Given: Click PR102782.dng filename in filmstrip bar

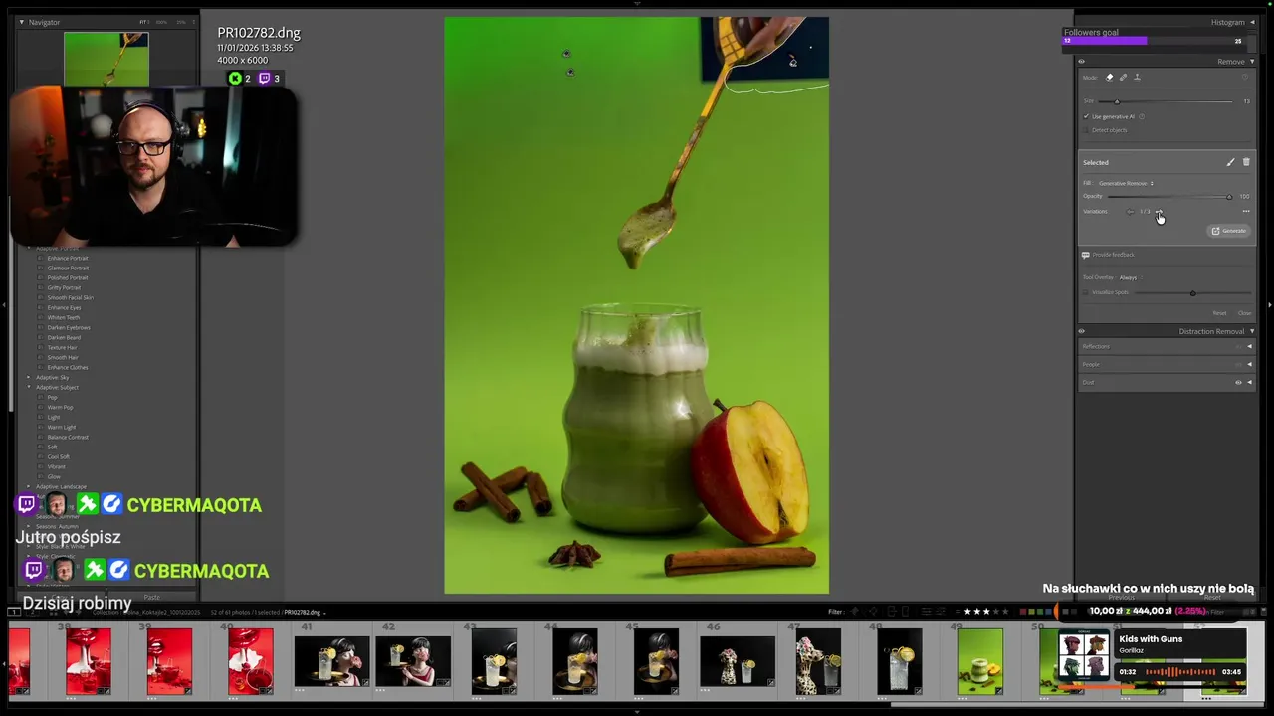Looking at the screenshot, I should tap(302, 612).
